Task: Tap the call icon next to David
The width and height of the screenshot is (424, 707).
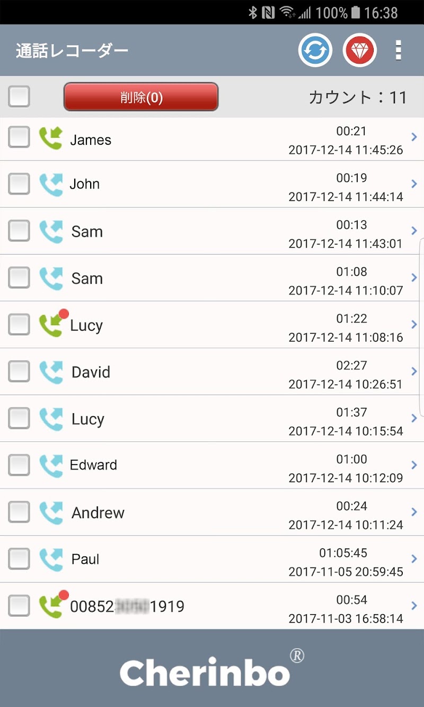Action: (51, 372)
